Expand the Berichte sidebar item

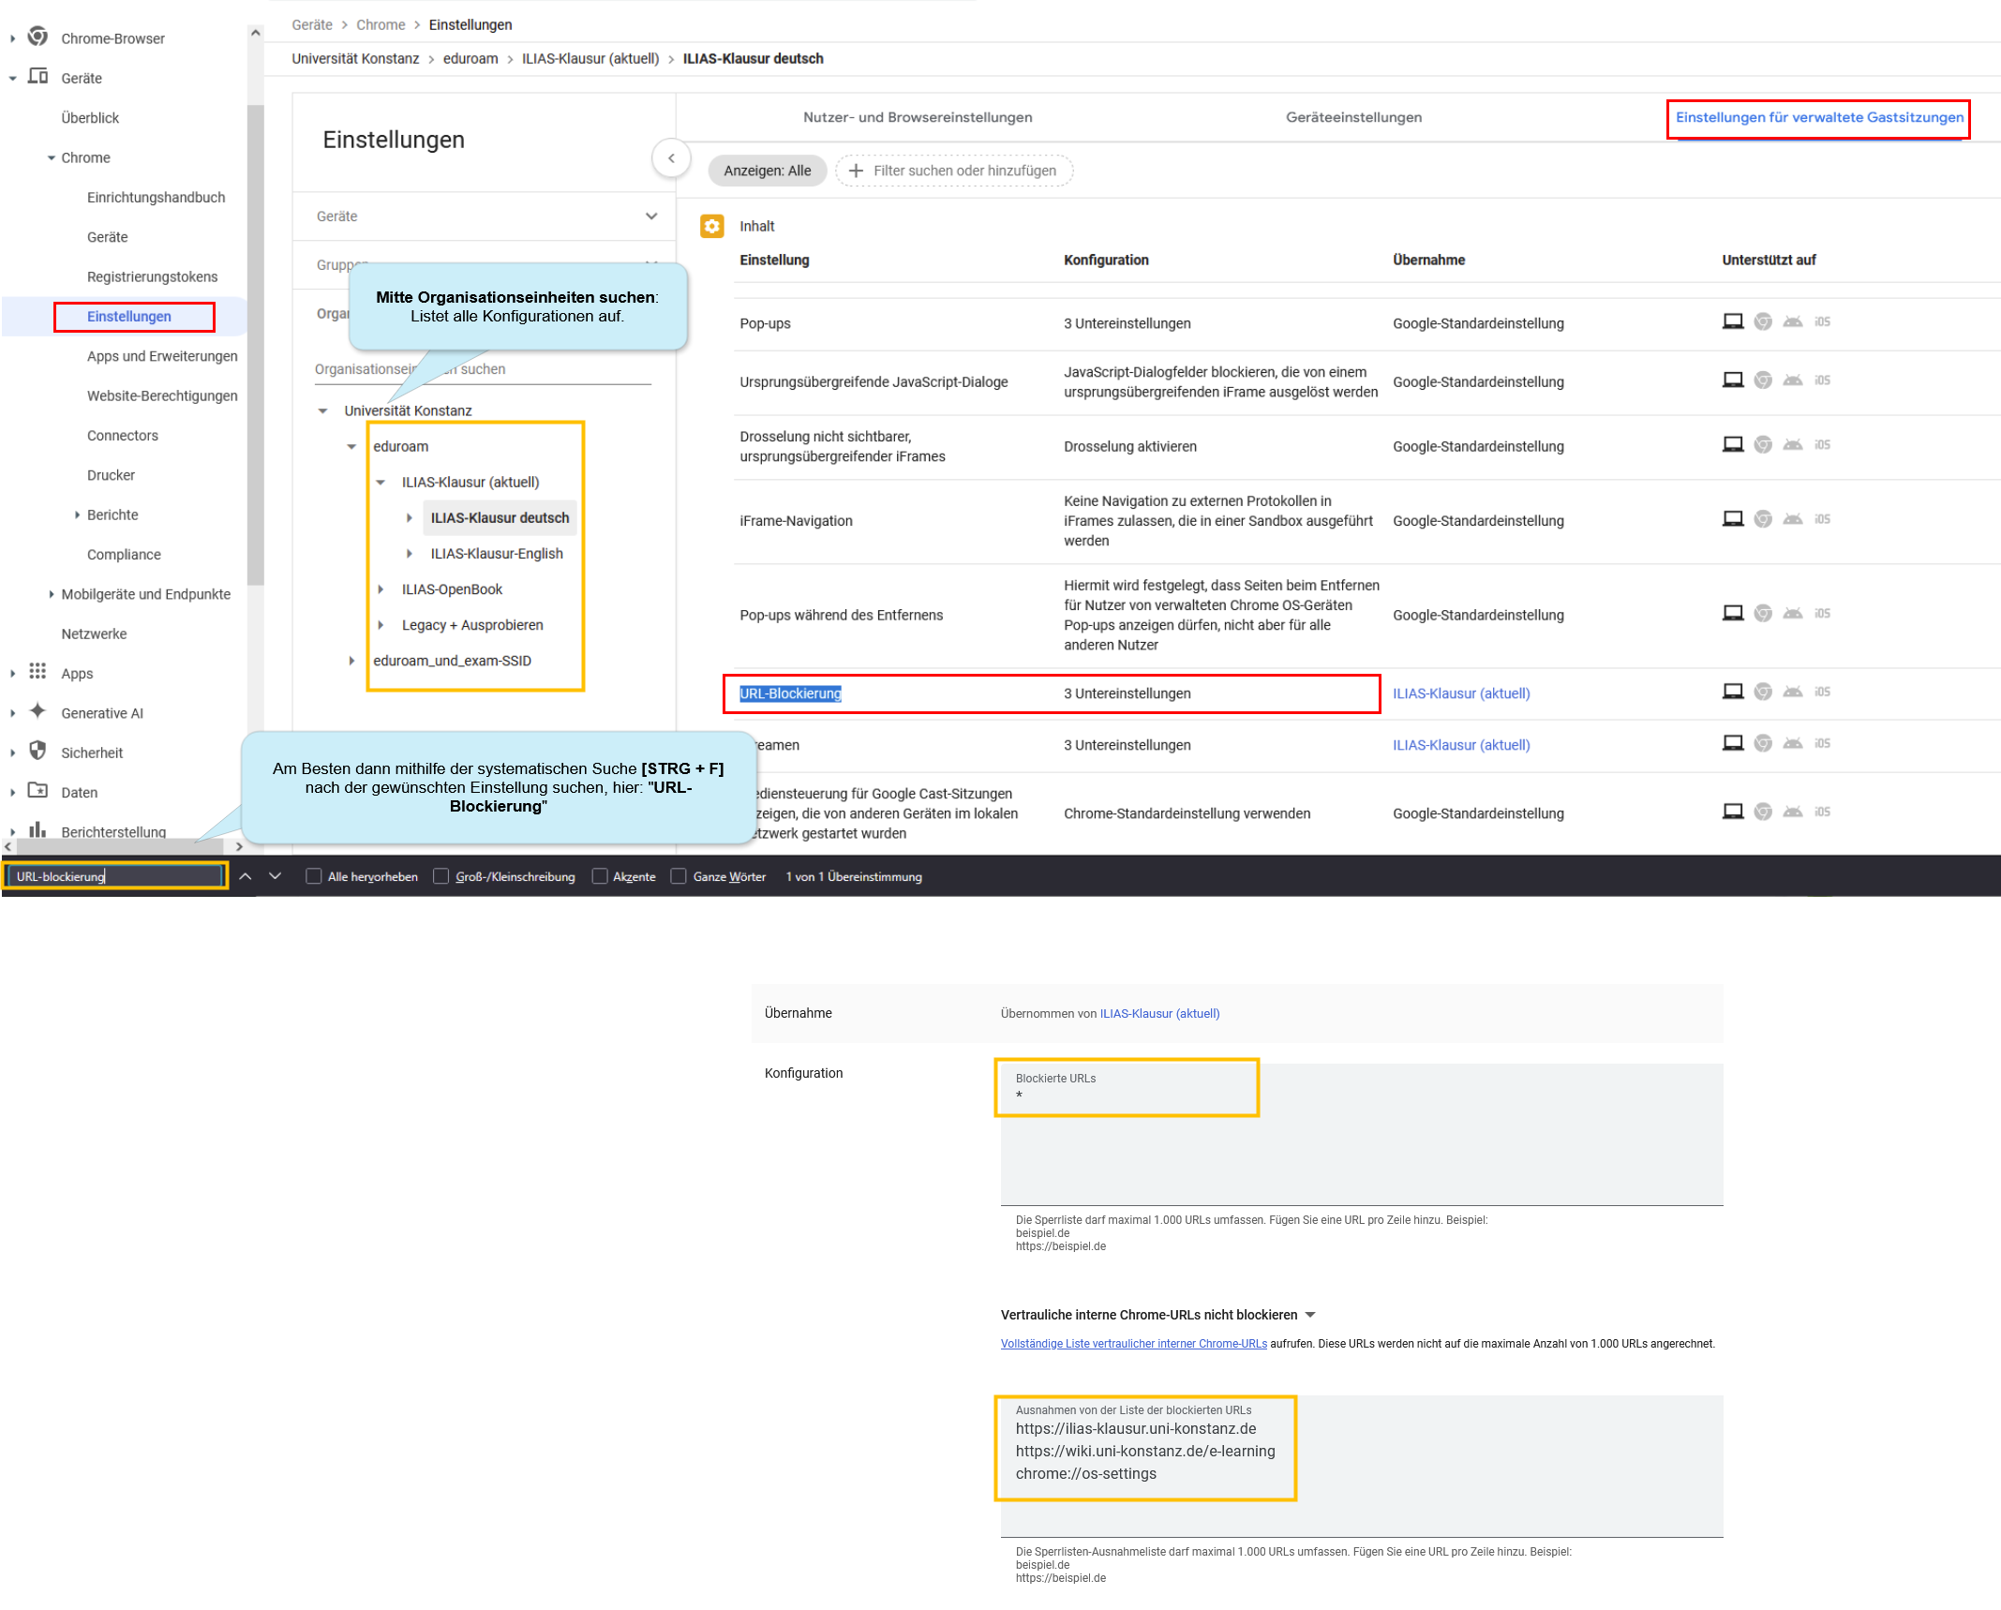pyautogui.click(x=77, y=514)
